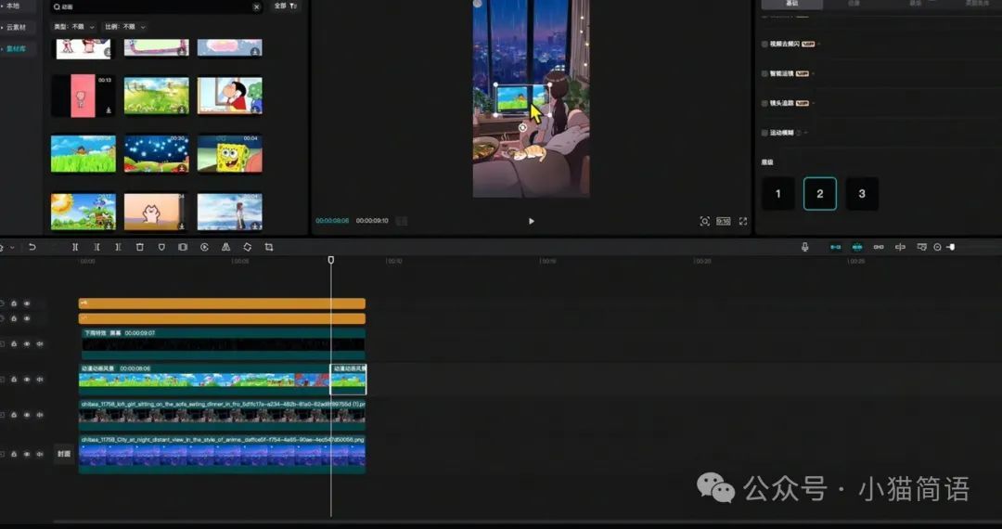Adjust the timeline zoom slider handle
1002x529 pixels.
click(951, 247)
